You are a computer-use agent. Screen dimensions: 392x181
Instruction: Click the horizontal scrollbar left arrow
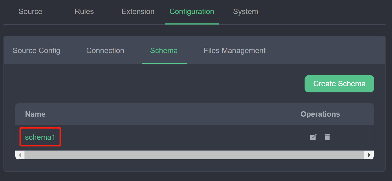pyautogui.click(x=20, y=155)
